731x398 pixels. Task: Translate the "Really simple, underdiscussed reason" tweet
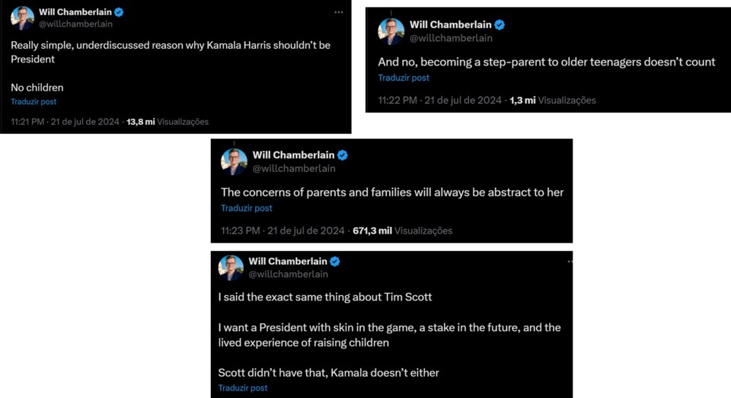point(34,102)
